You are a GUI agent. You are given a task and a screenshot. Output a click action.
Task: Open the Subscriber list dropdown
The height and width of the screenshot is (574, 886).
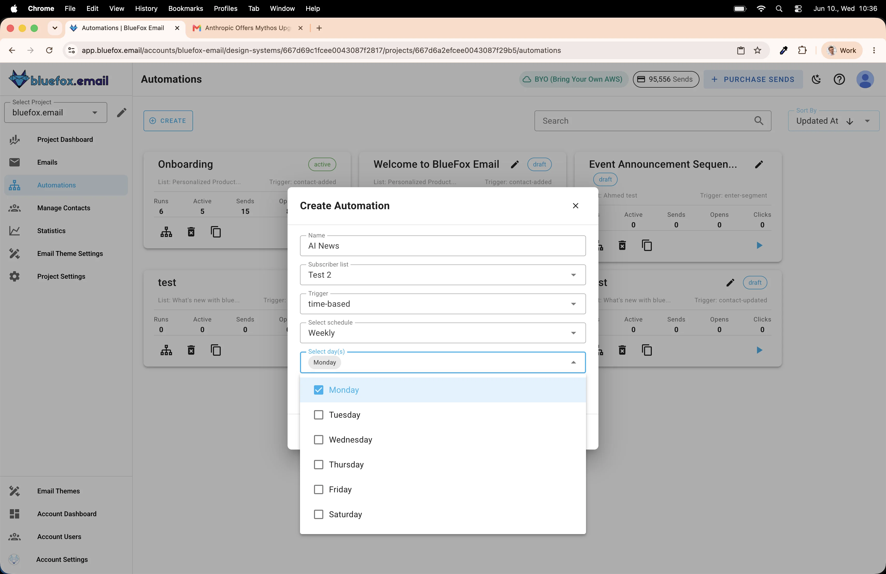point(443,275)
